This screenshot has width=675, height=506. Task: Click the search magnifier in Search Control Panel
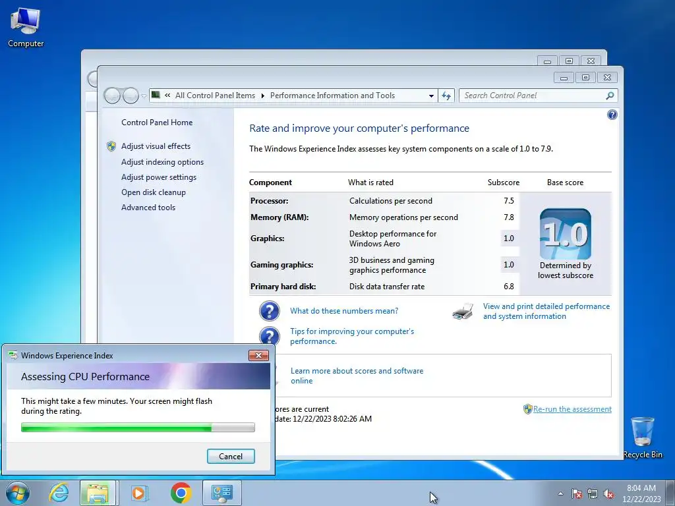pos(610,96)
